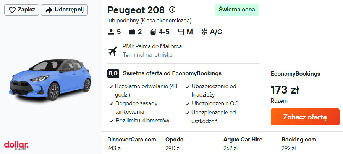Click the Udostępnij share button
Viewport: 343px width, 154px height.
click(x=64, y=10)
